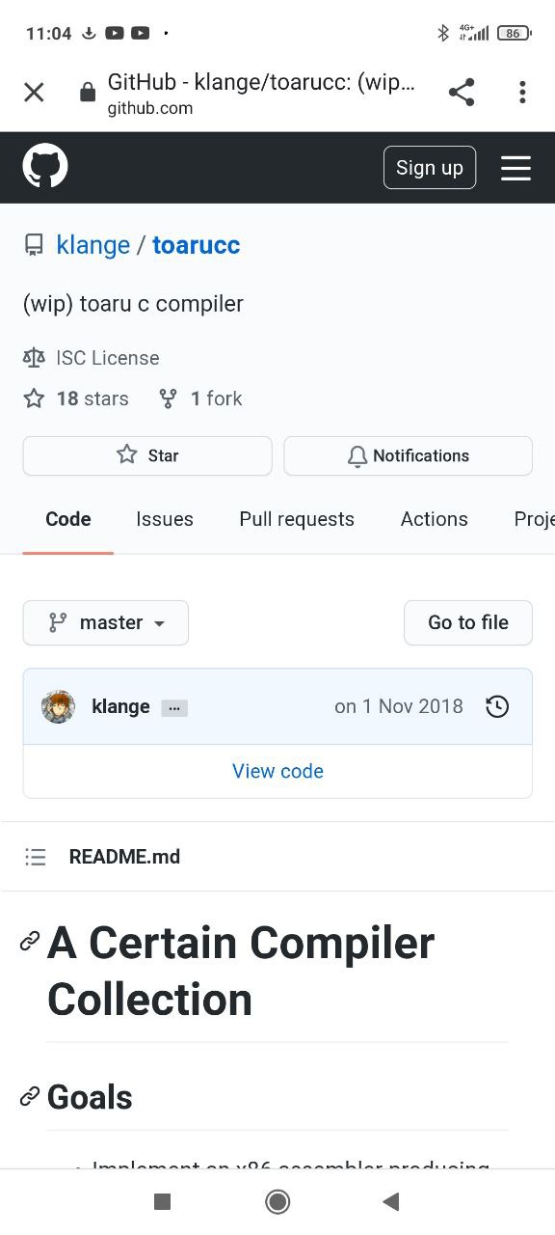Expand the commit message ellipsis
555x1235 pixels.
(174, 708)
